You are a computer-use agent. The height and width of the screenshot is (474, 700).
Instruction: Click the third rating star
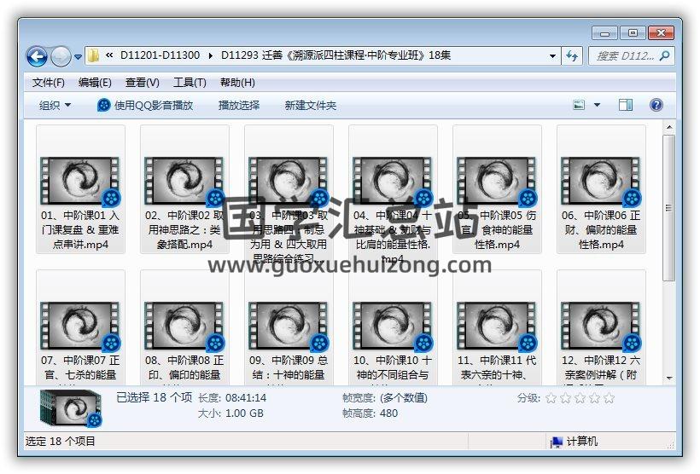pos(580,398)
